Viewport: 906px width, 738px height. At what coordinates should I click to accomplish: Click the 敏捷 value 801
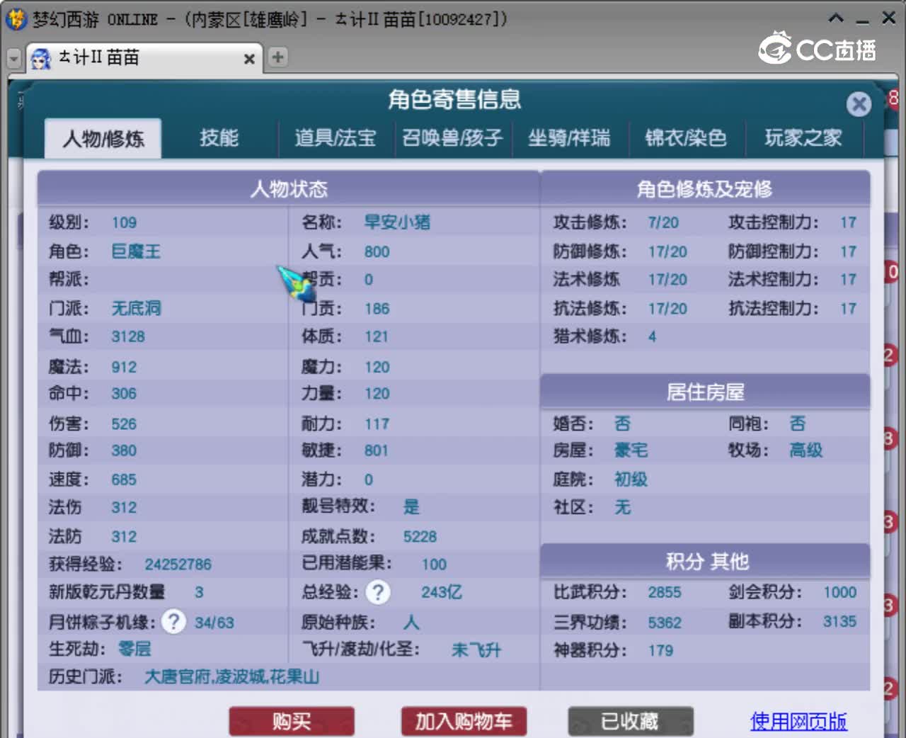376,450
